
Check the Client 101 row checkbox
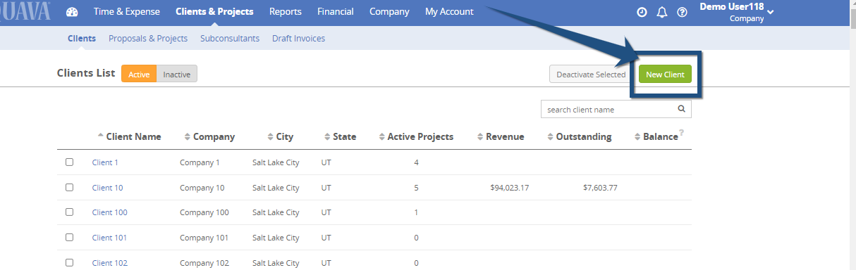(69, 237)
